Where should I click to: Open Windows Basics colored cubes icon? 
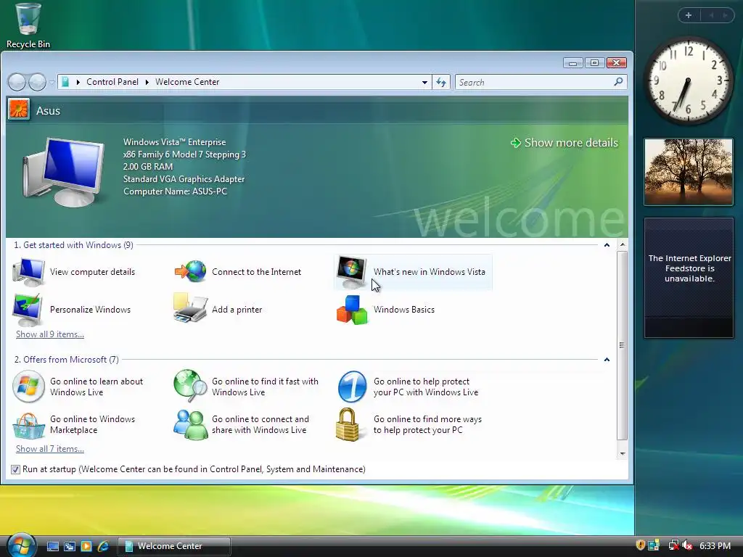pyautogui.click(x=352, y=310)
